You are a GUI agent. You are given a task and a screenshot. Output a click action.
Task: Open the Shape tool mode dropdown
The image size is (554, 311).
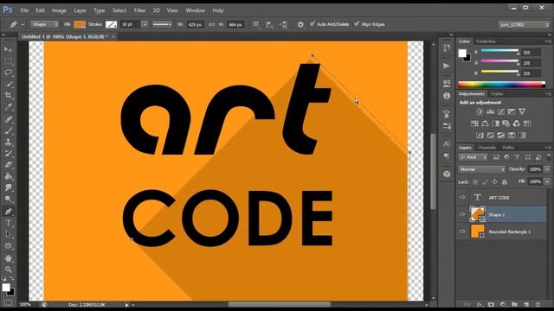pyautogui.click(x=44, y=24)
